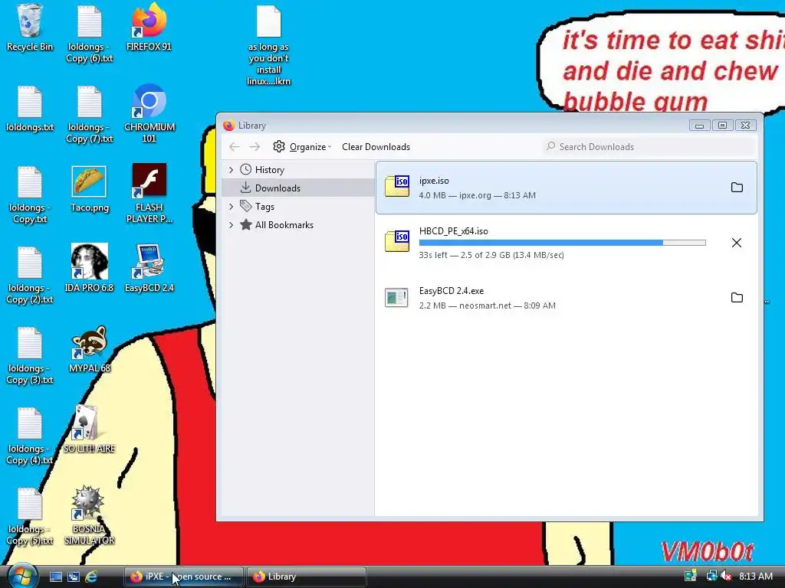Maximize the Library window

722,126
